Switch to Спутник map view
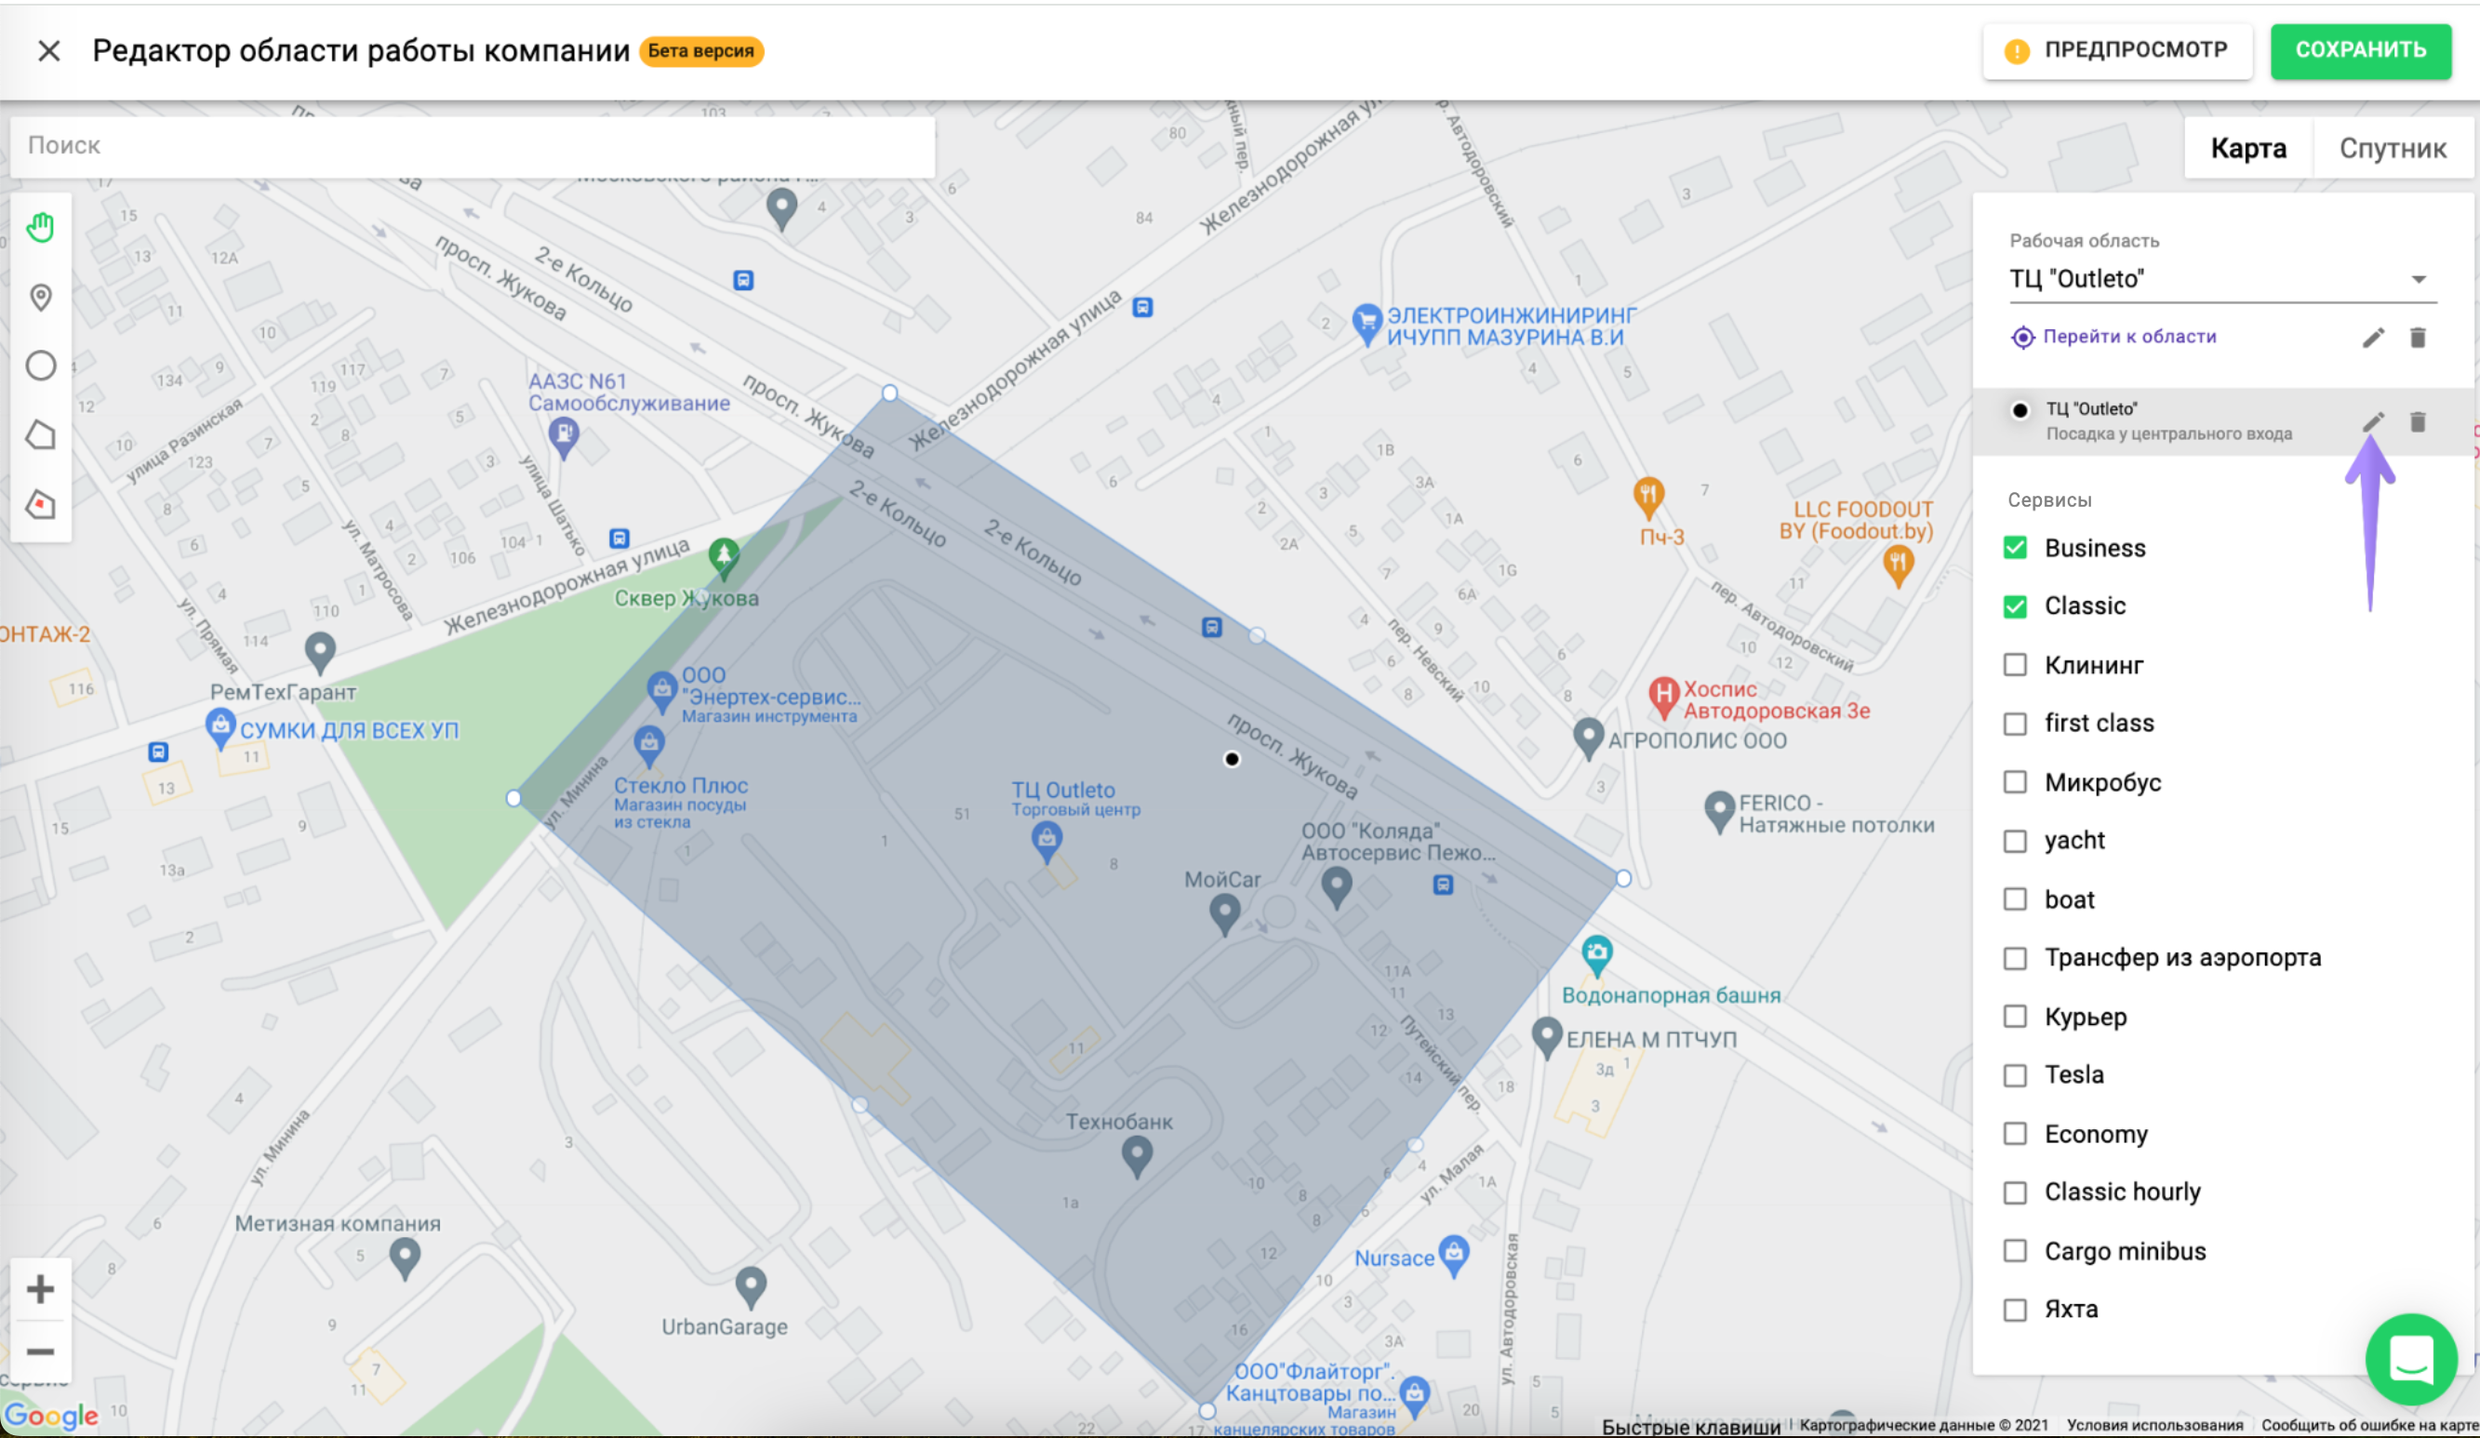Image resolution: width=2480 pixels, height=1438 pixels. 2393,149
